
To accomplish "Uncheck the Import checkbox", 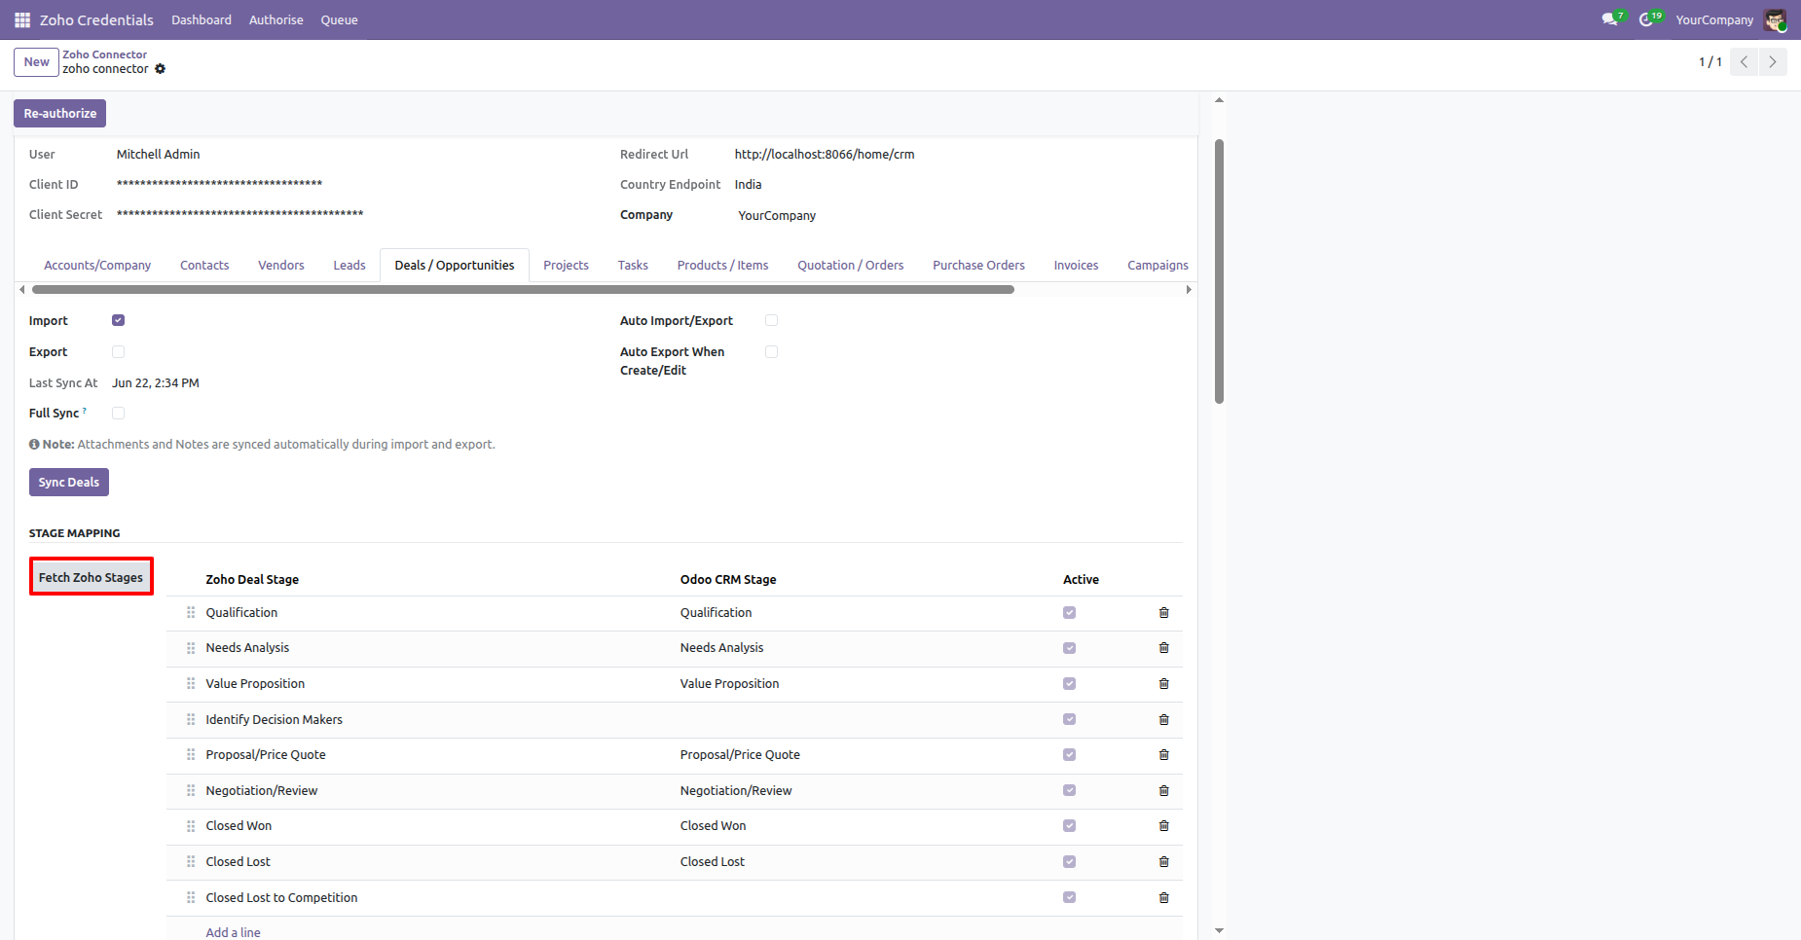I will (x=118, y=320).
